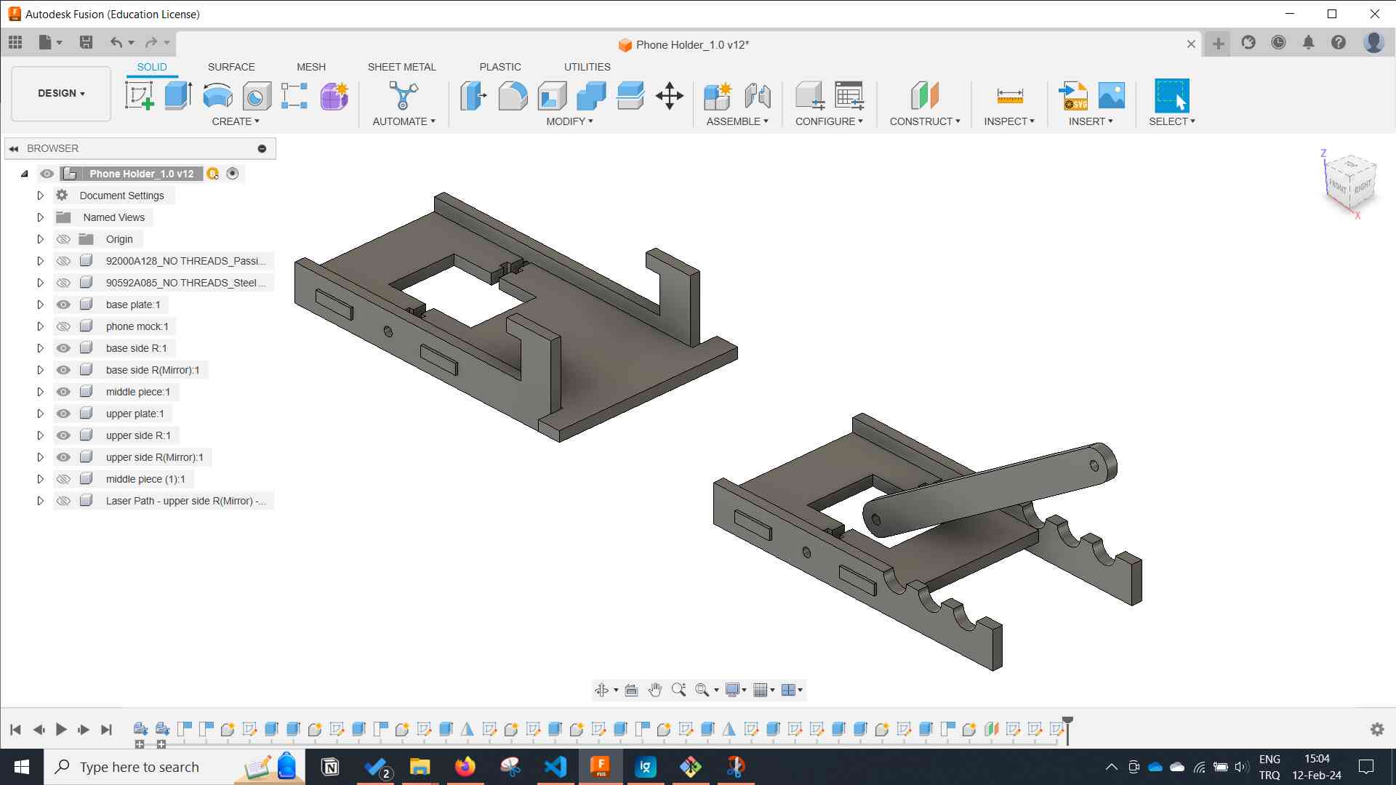1396x785 pixels.
Task: Collapse the BROWSER panel
Action: tap(13, 148)
